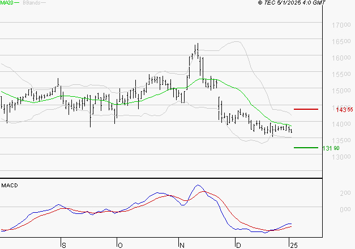The height and width of the screenshot is (249, 355).
Task: Click the red 143.55 resistance value
Action: point(344,110)
